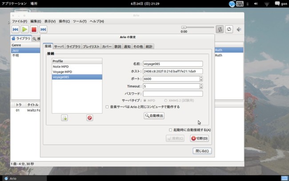This screenshot has height=181, width=289.
Task: Select 不明 in the Genre list
Action: 26,56
